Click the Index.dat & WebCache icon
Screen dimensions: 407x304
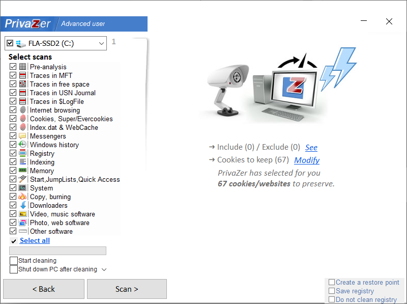click(22, 127)
